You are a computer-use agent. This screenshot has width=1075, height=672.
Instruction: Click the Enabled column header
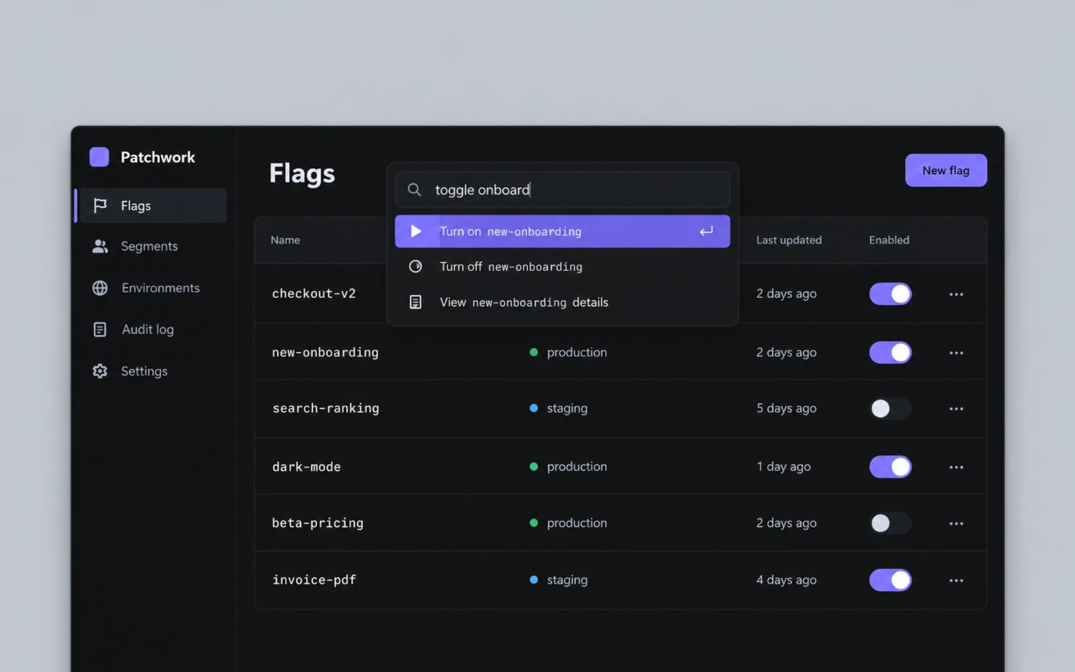pos(889,240)
